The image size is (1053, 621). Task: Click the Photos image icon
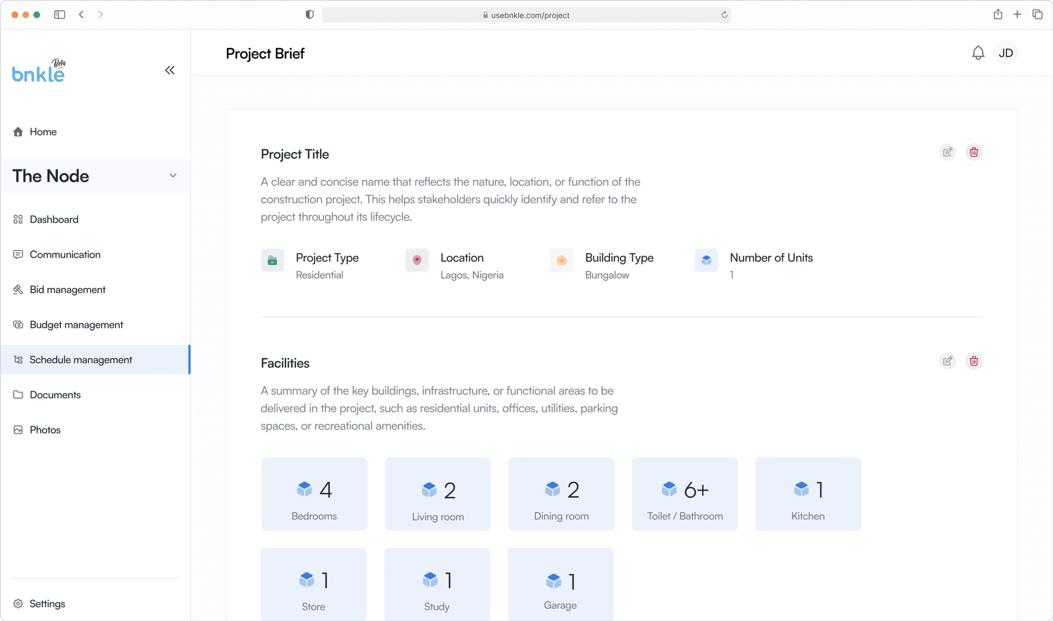coord(18,430)
